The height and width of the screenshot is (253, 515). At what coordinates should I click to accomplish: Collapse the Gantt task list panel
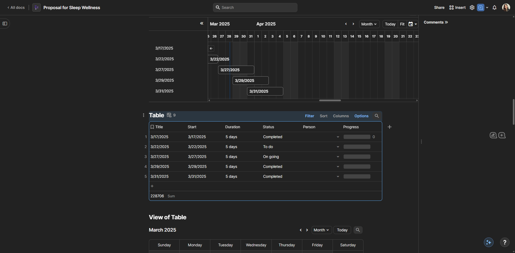click(202, 24)
